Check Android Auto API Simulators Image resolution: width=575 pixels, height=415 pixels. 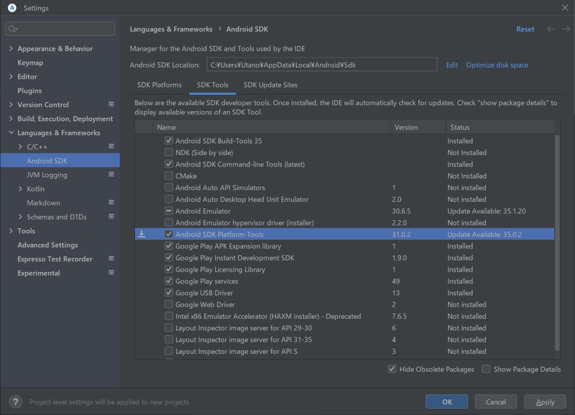click(169, 188)
